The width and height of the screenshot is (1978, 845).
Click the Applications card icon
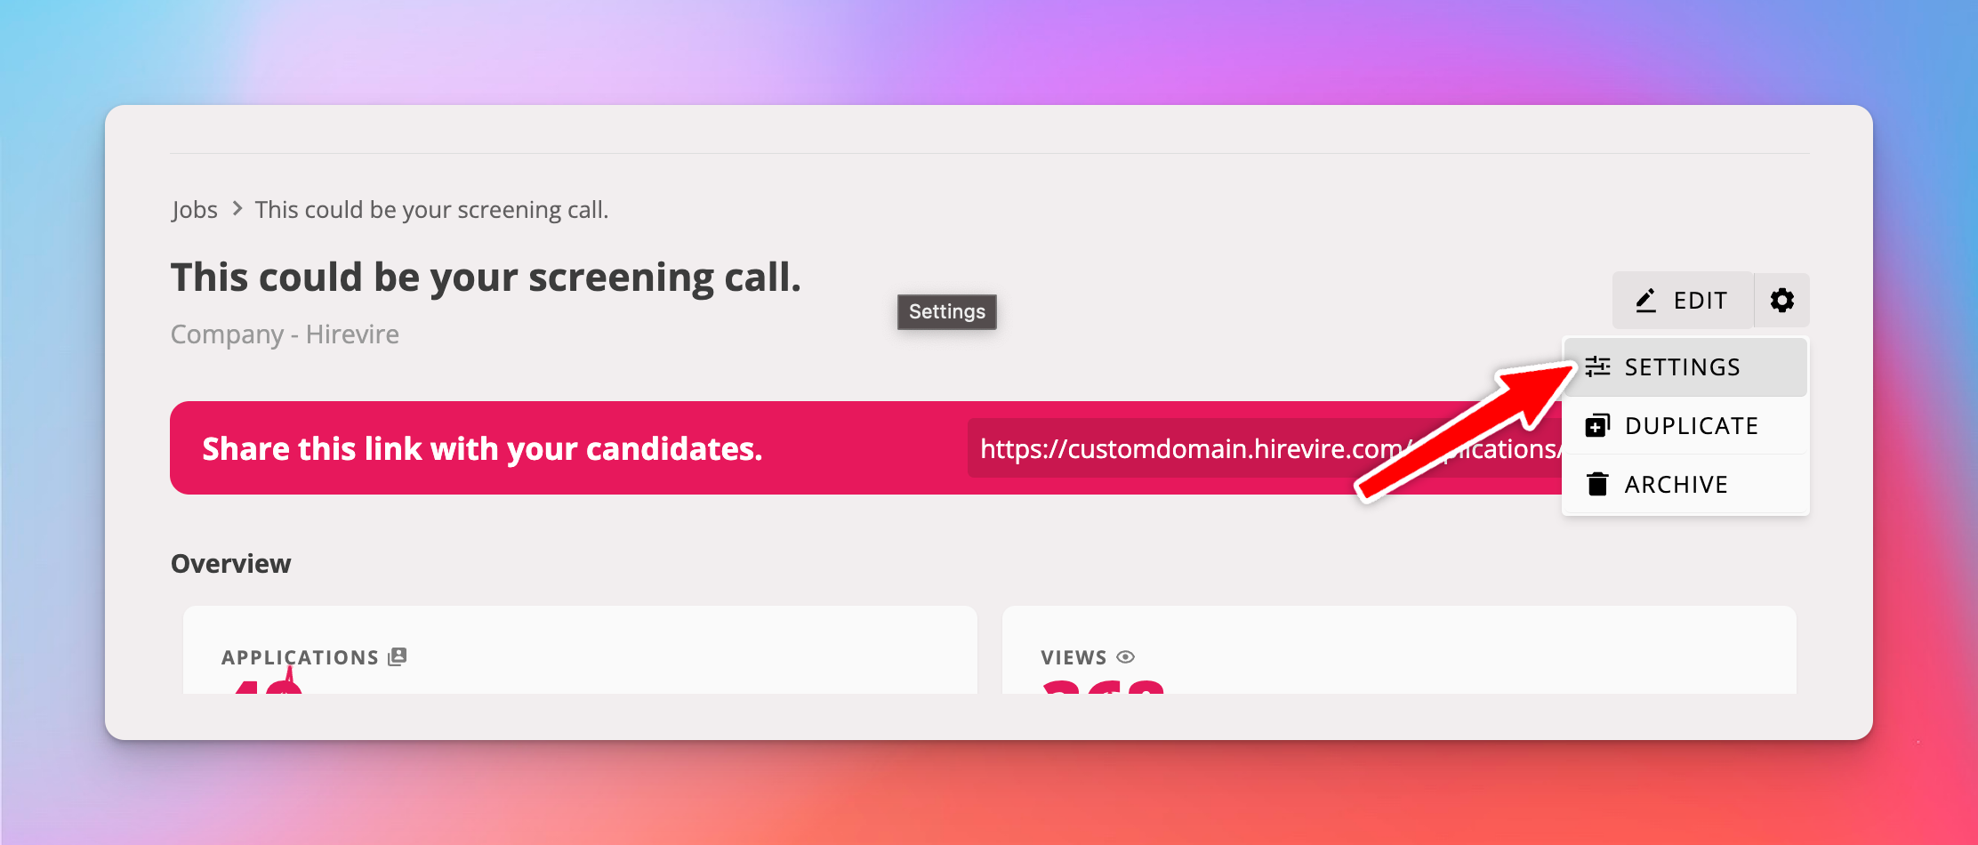coord(398,656)
